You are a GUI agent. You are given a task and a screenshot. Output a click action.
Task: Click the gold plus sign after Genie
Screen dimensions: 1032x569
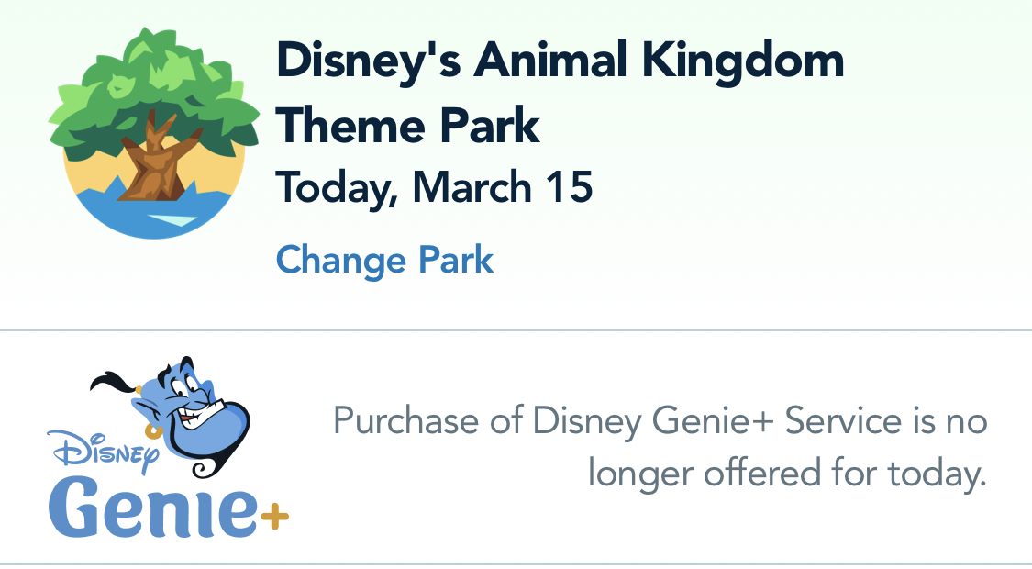click(273, 519)
